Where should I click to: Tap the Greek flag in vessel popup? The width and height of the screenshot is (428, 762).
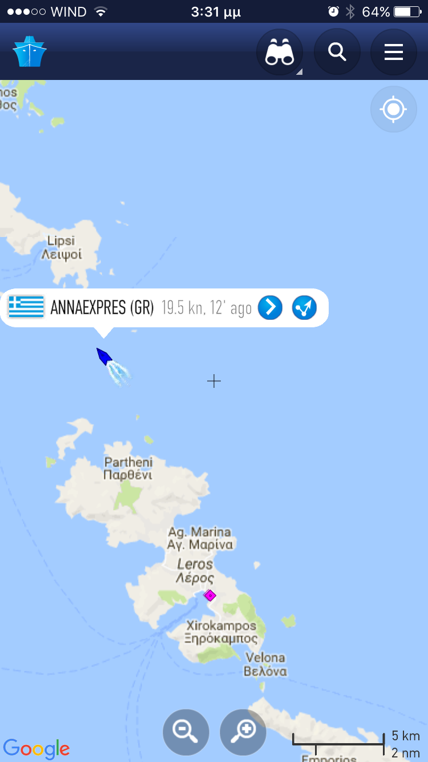click(26, 307)
